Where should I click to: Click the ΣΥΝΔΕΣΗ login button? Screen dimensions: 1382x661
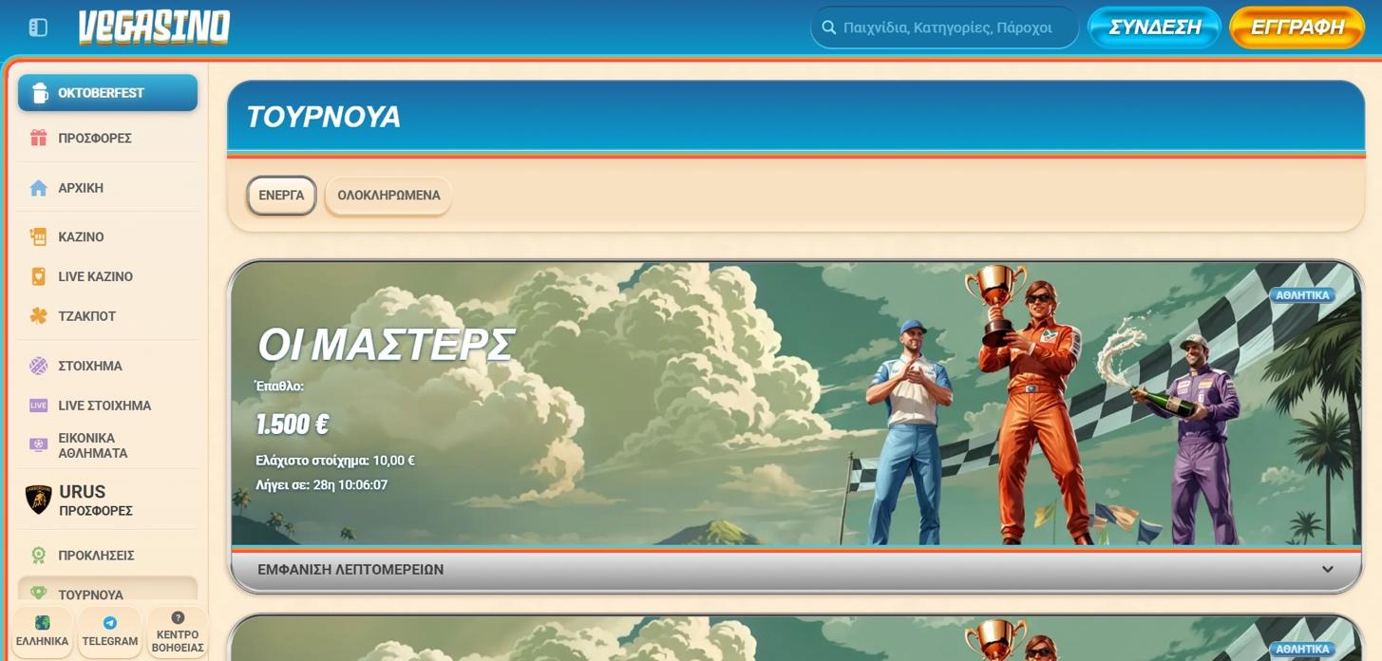[x=1154, y=28]
